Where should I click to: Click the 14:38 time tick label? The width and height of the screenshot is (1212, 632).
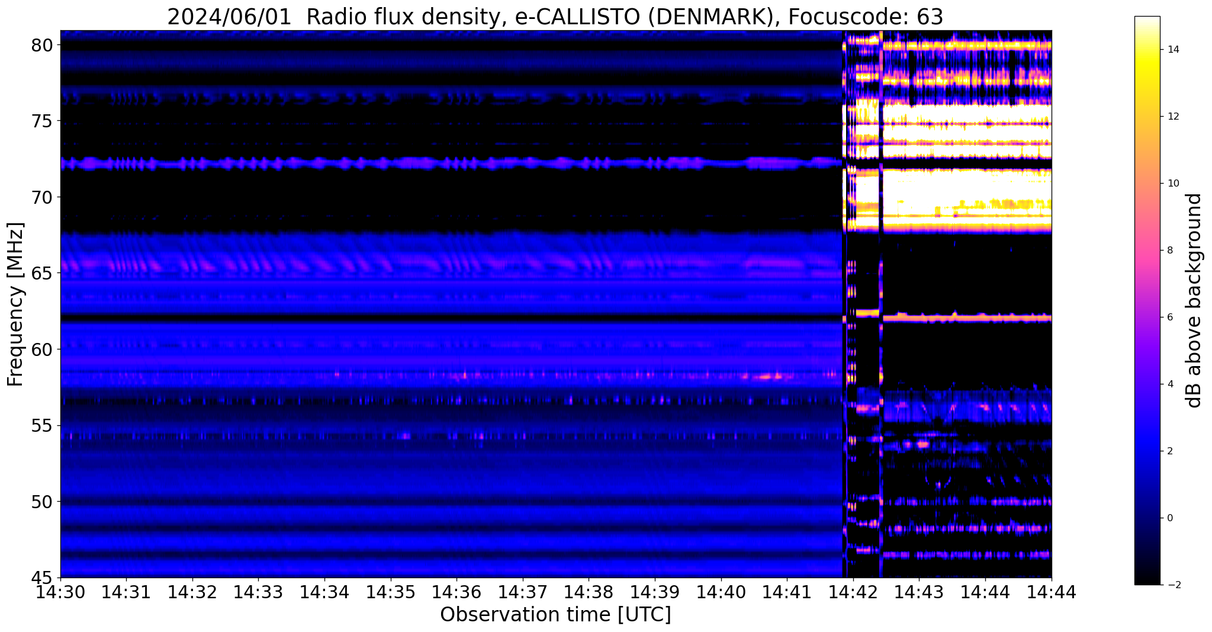tap(589, 591)
